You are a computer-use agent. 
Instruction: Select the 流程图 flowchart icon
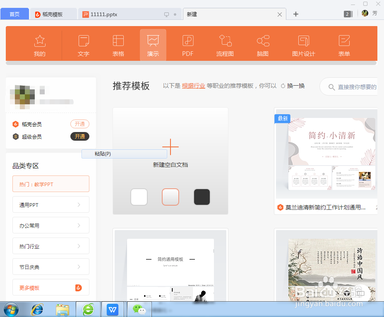point(225,44)
